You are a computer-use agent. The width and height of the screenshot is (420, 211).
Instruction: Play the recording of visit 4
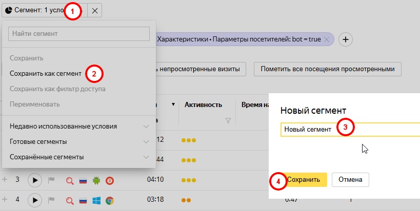(x=35, y=200)
